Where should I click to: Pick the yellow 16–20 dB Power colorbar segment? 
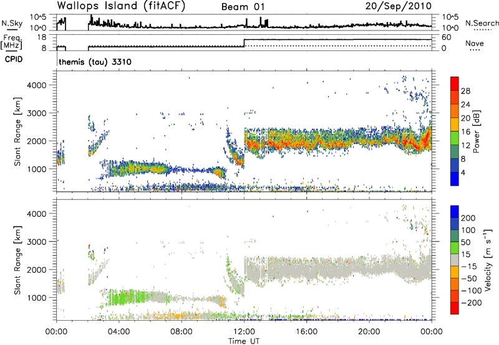[455, 125]
